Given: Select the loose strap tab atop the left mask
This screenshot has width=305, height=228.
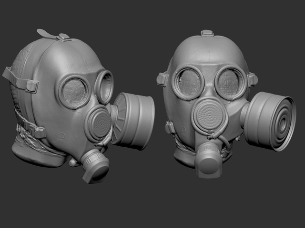Looking at the screenshot, I should click(46, 33).
